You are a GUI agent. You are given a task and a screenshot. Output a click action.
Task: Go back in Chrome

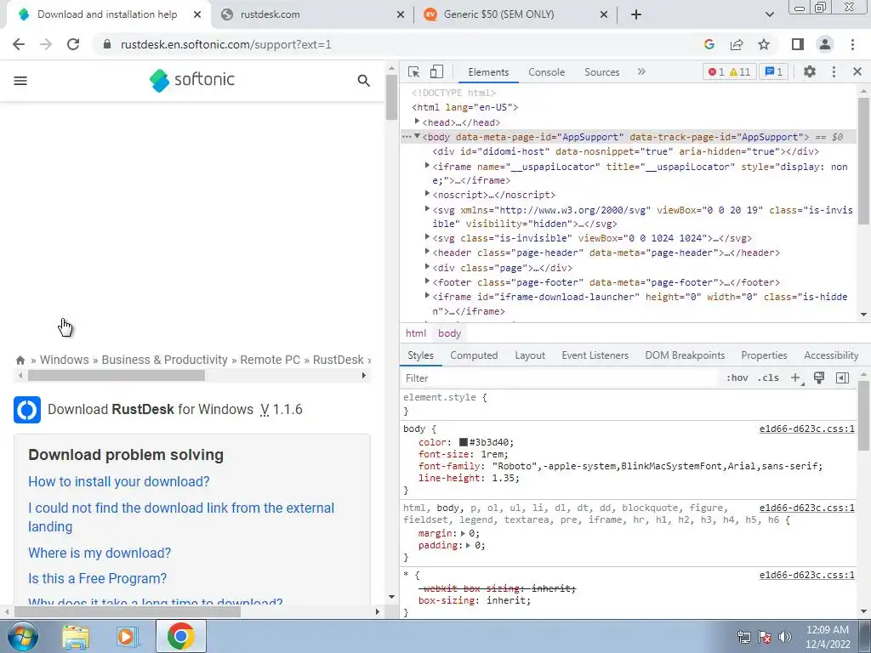[19, 44]
